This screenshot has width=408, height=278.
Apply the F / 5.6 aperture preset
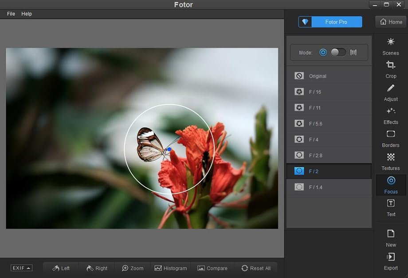(329, 123)
